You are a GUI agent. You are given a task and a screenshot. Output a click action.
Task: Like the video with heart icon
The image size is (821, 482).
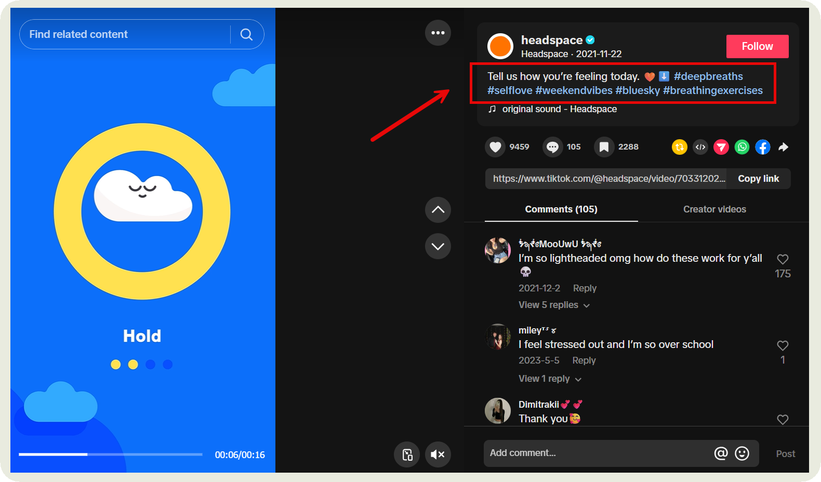pyautogui.click(x=495, y=147)
